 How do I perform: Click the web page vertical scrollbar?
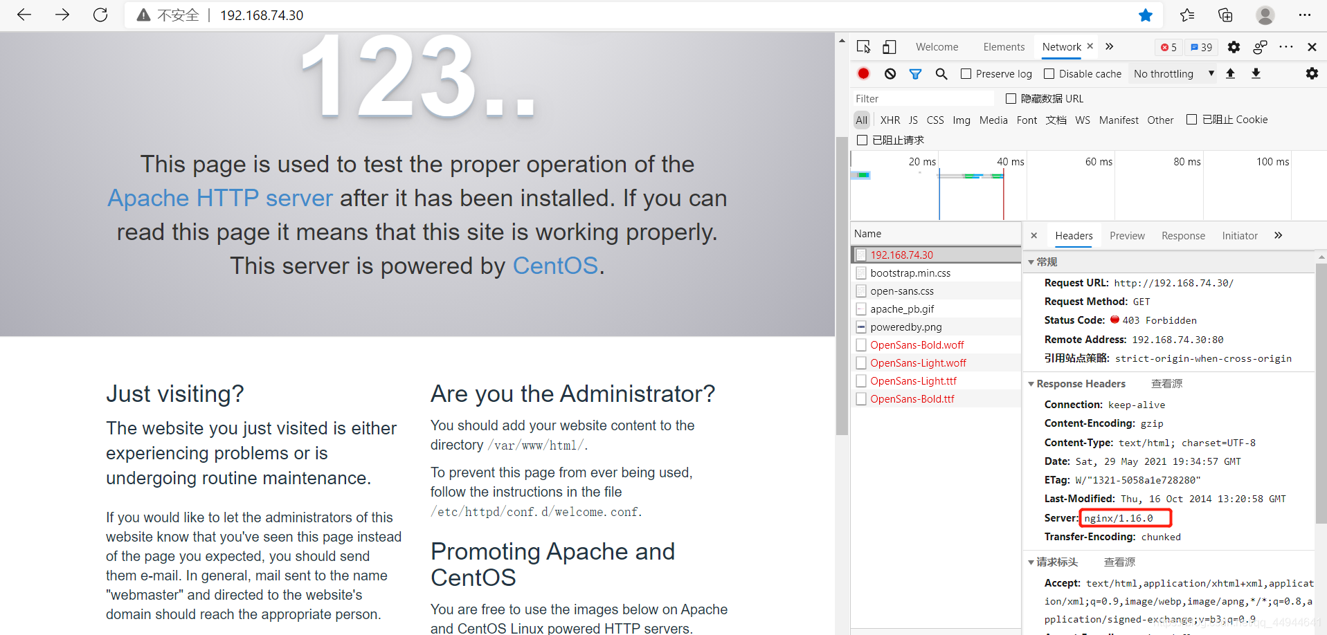(842, 285)
